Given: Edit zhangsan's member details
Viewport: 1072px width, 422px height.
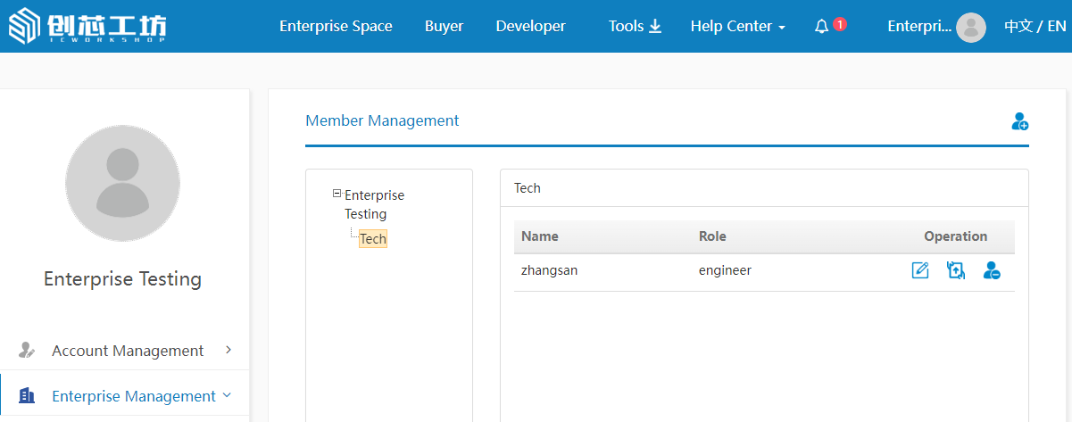Looking at the screenshot, I should pyautogui.click(x=919, y=270).
